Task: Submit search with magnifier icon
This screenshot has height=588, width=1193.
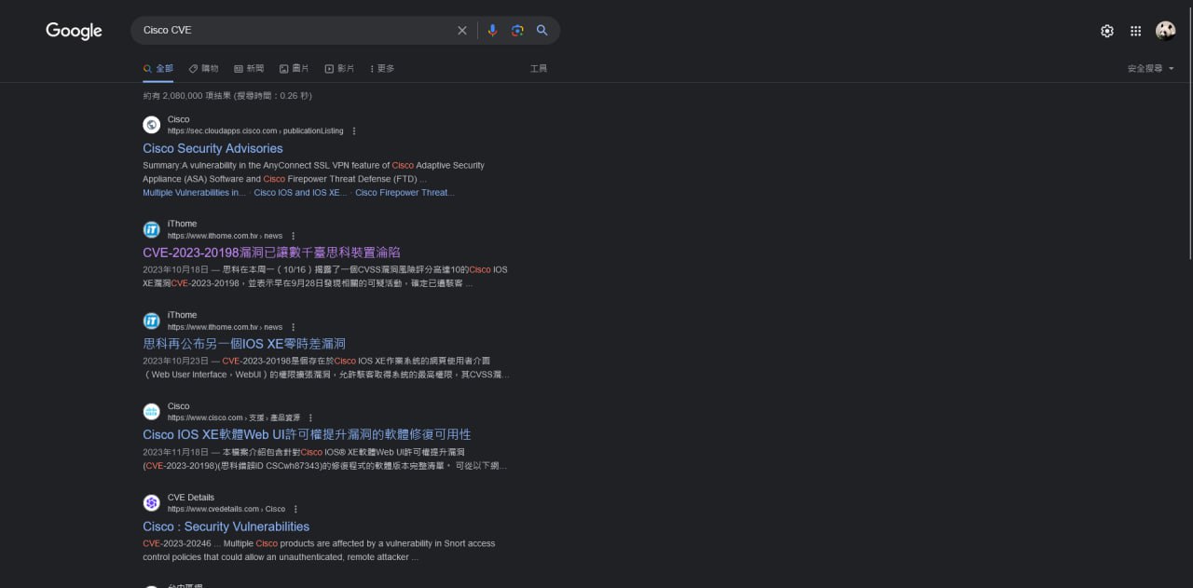Action: point(542,31)
